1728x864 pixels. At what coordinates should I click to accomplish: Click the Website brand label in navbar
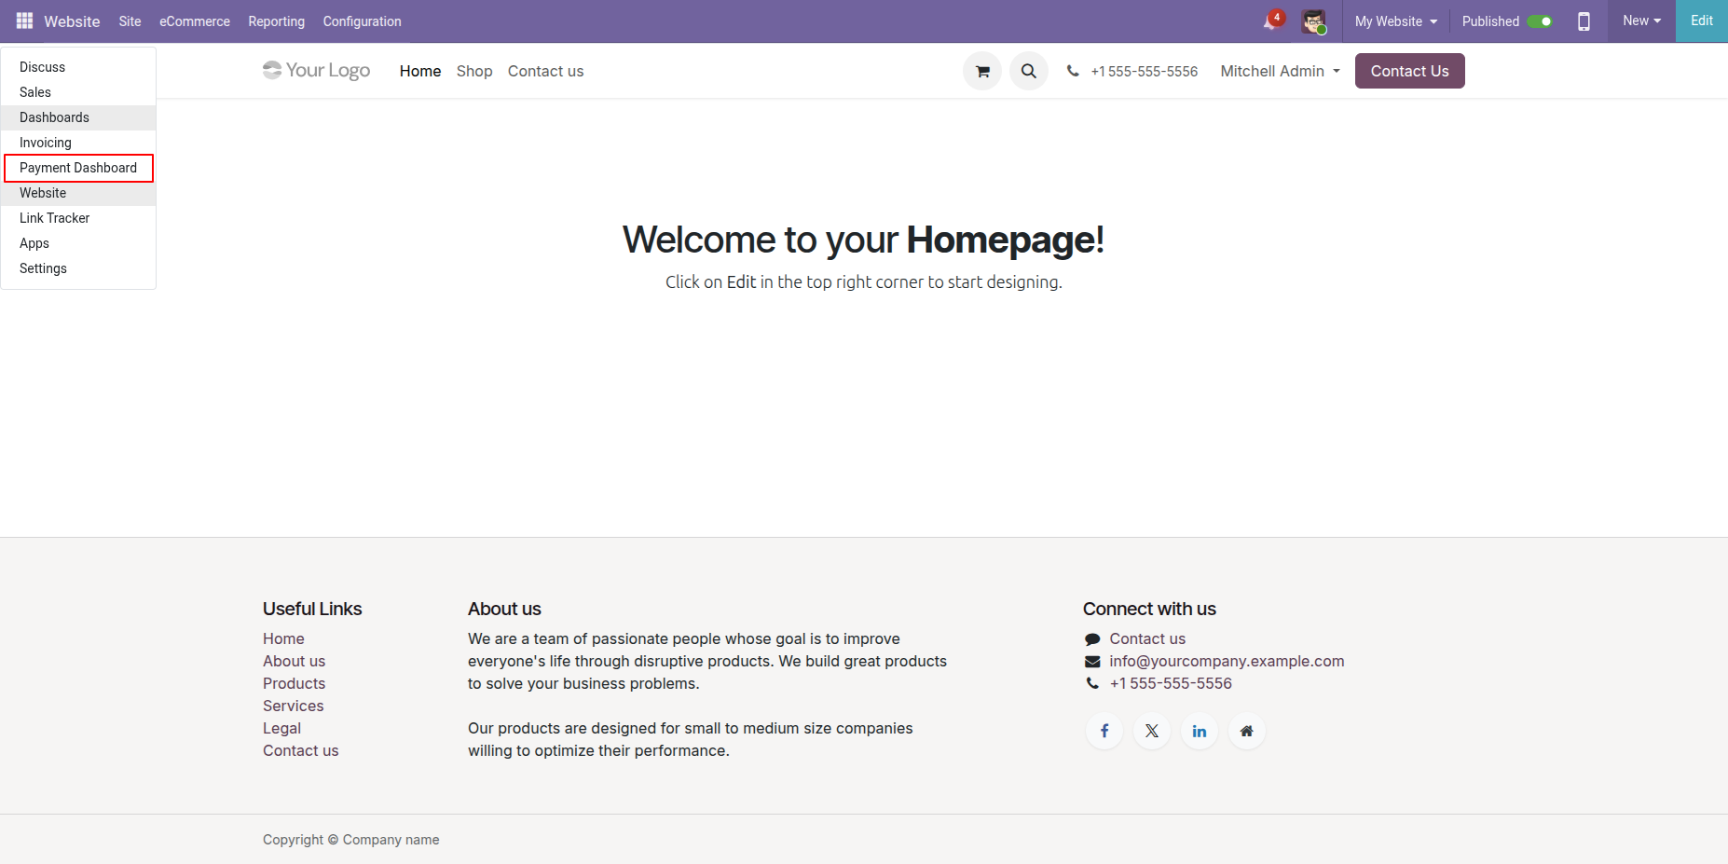(x=72, y=21)
